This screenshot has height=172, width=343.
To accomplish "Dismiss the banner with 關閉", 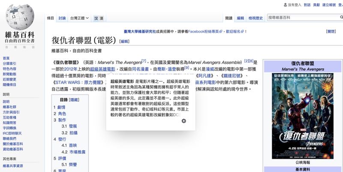I will pos(331,32).
